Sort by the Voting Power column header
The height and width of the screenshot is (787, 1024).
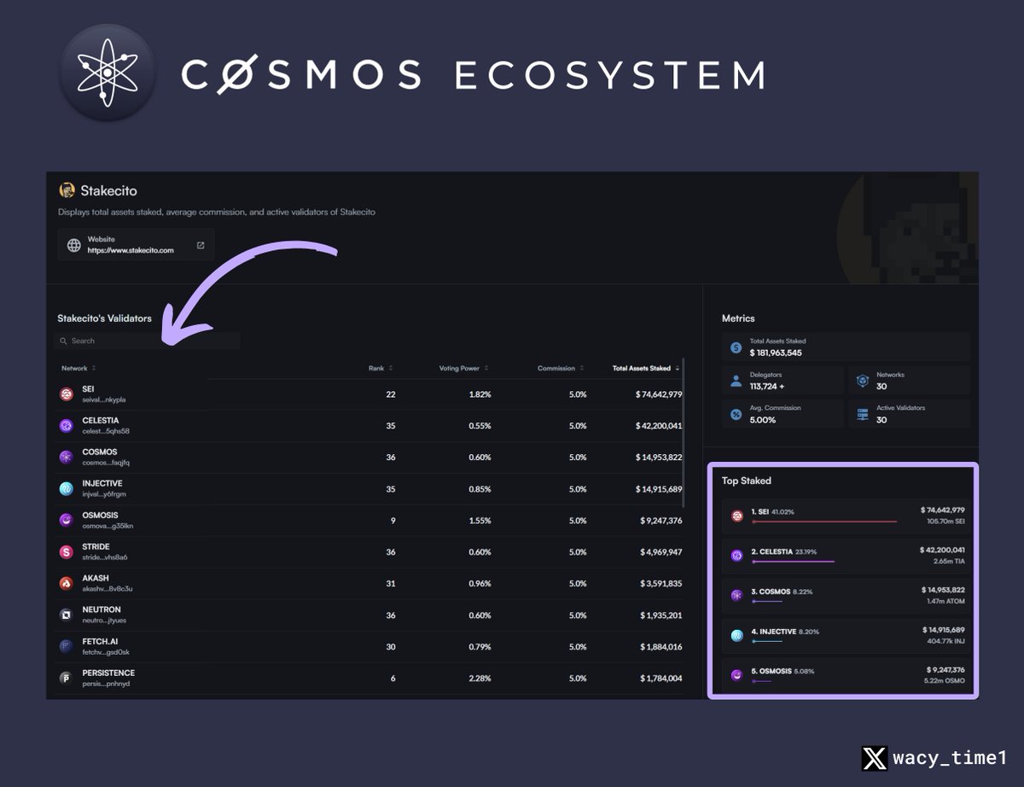coord(464,368)
